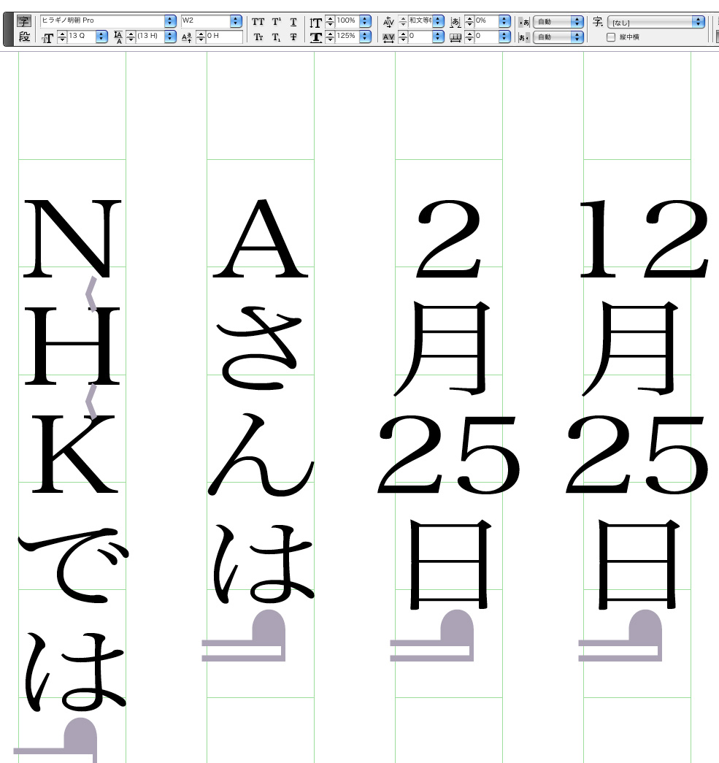Screen dimensions: 719x763
Task: Open the ヒラギノ明朝 Pro font family dropdown
Action: point(170,21)
